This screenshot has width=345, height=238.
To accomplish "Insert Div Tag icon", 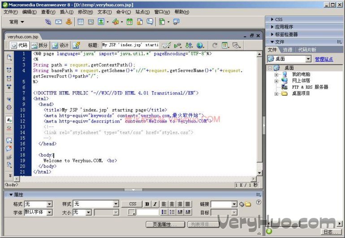I will [91, 21].
